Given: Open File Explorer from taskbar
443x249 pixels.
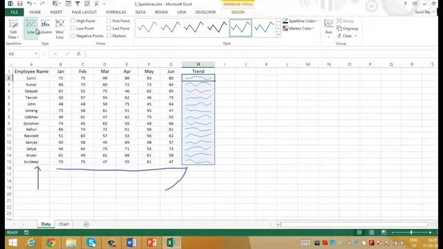Looking at the screenshot, I should pyautogui.click(x=71, y=243).
